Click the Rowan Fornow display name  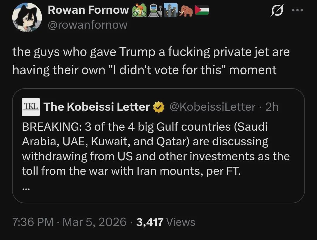point(88,10)
